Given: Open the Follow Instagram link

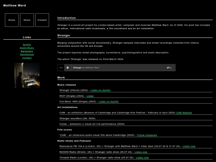Looking at the screenshot, I should pyautogui.click(x=147, y=135).
